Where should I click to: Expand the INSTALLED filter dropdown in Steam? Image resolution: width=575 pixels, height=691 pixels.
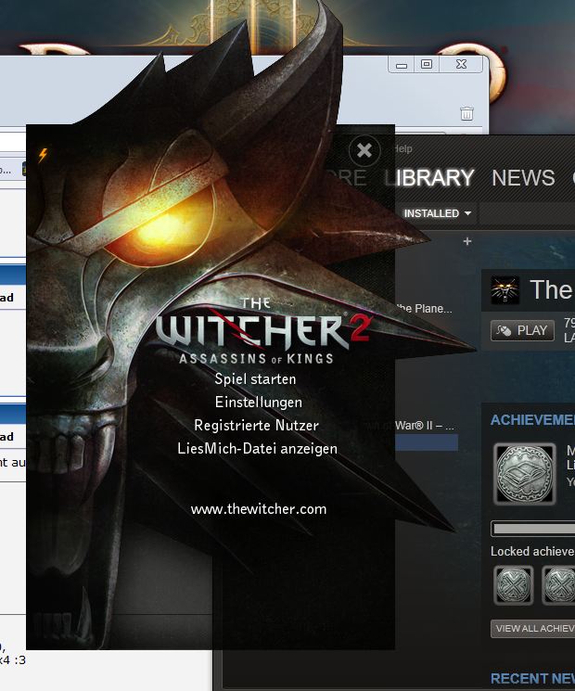coord(438,213)
